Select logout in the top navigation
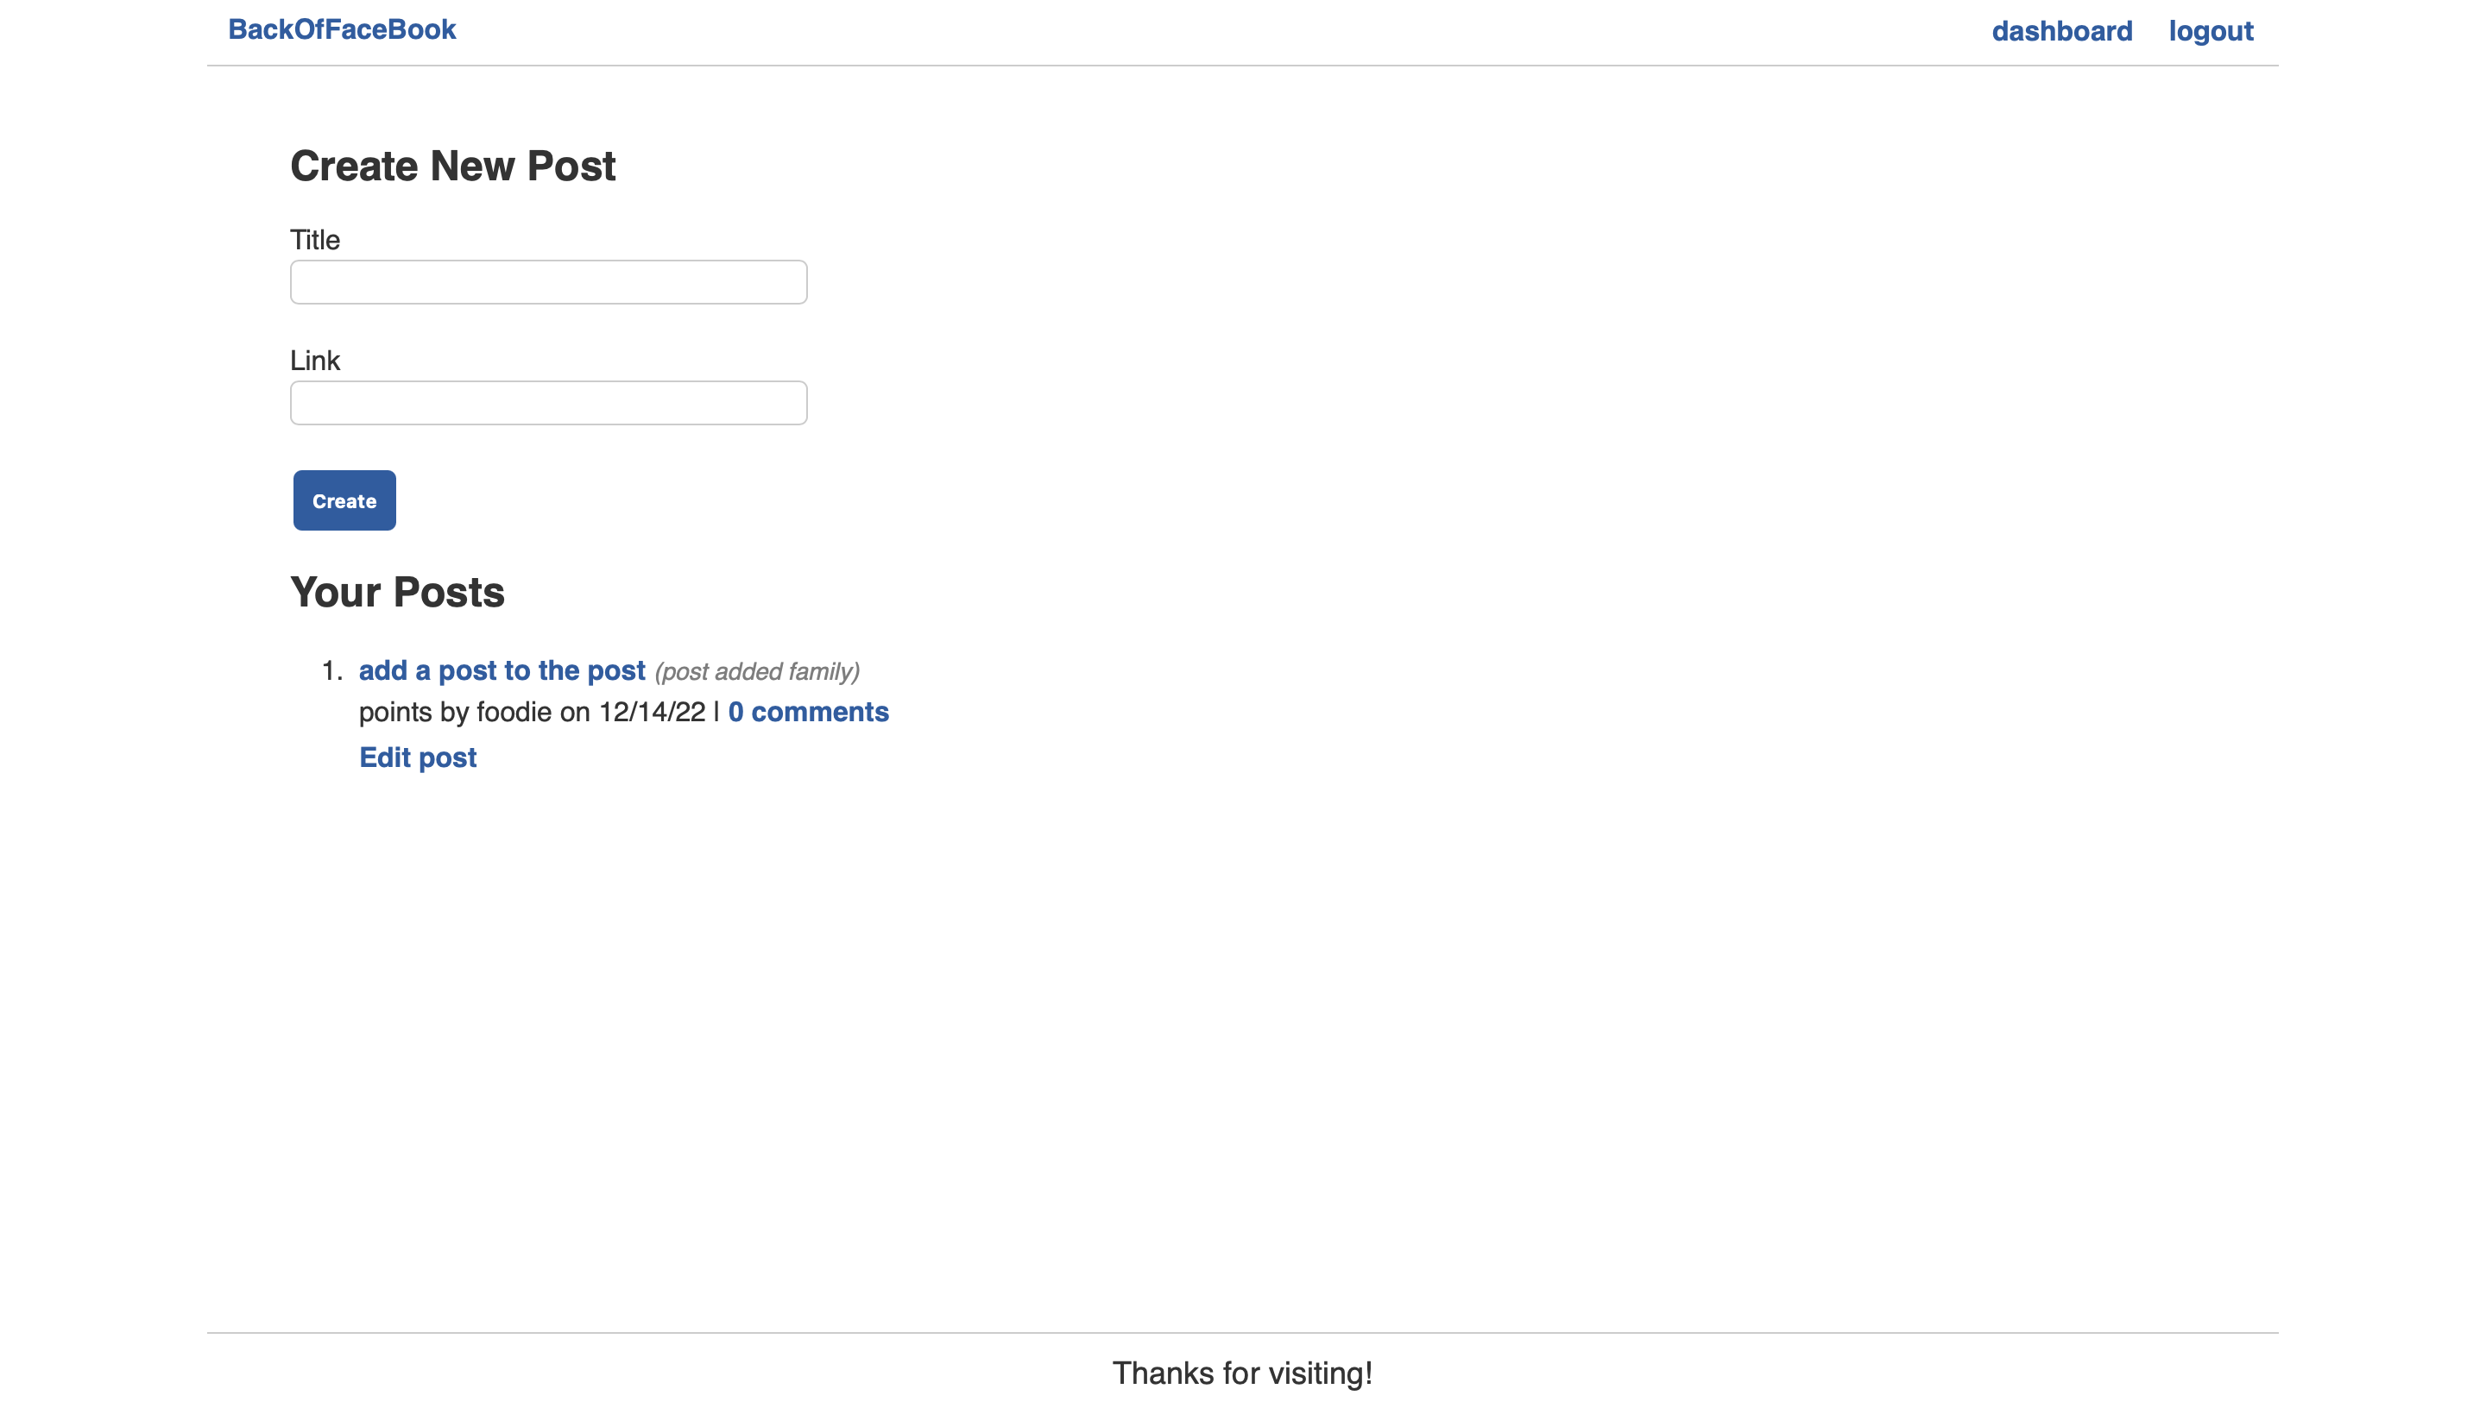 click(x=2212, y=30)
